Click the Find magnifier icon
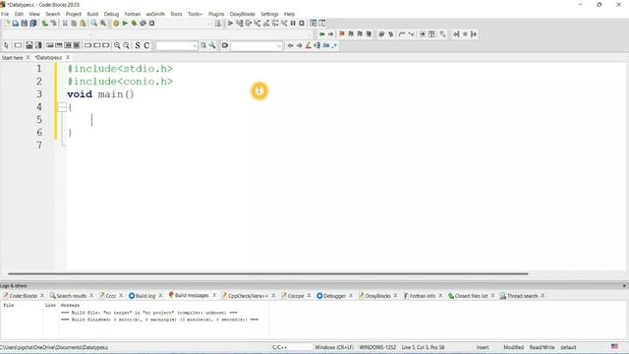Screen dimensions: 629x354 tap(94, 24)
